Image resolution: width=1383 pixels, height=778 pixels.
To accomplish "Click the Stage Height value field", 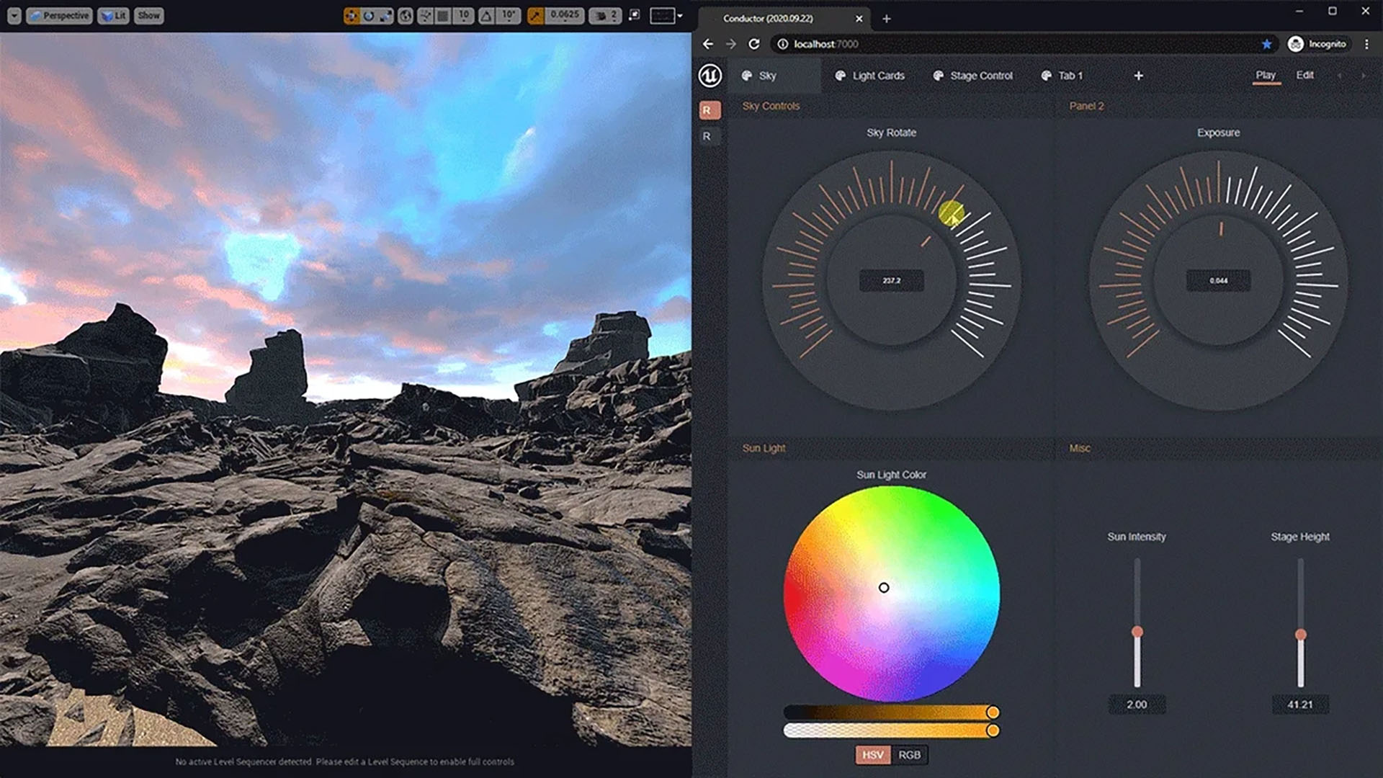I will click(1299, 705).
